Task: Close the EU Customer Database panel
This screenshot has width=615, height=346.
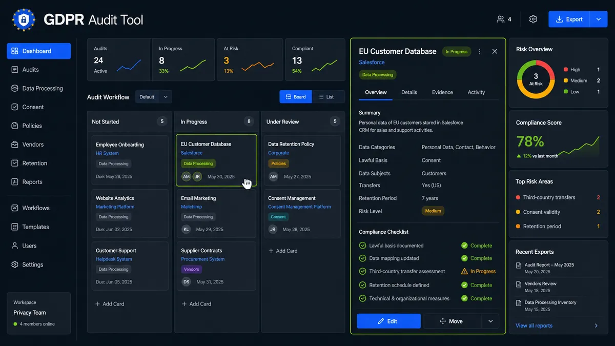Action: (x=495, y=51)
